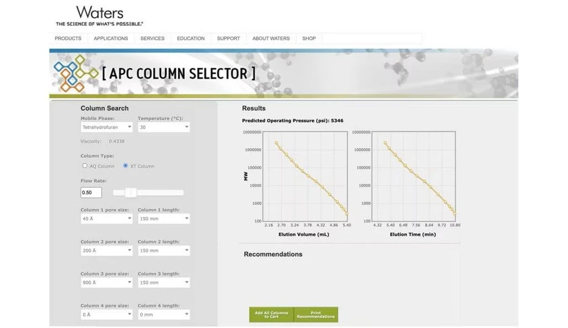Open the Mobile Phase dropdown
Viewport: 568px width, 328px height.
tap(107, 127)
